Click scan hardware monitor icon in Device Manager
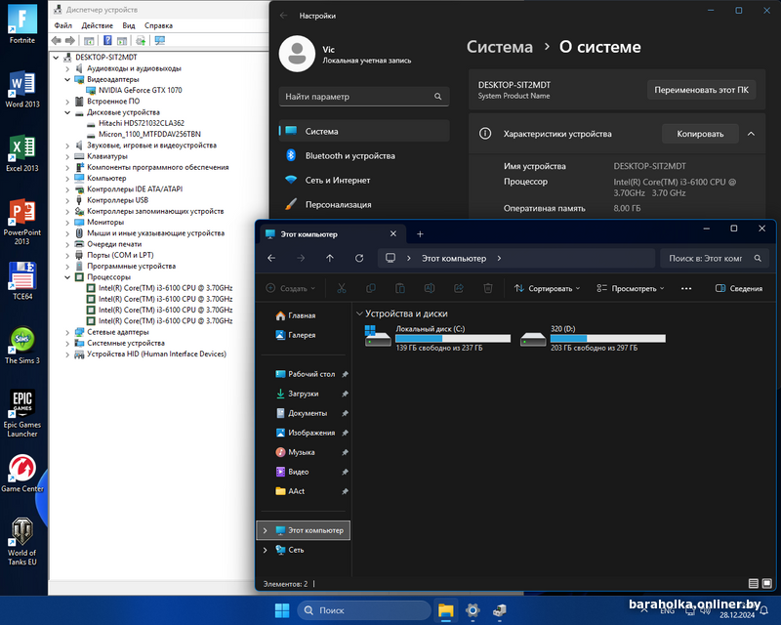The height and width of the screenshot is (625, 781). pos(160,41)
